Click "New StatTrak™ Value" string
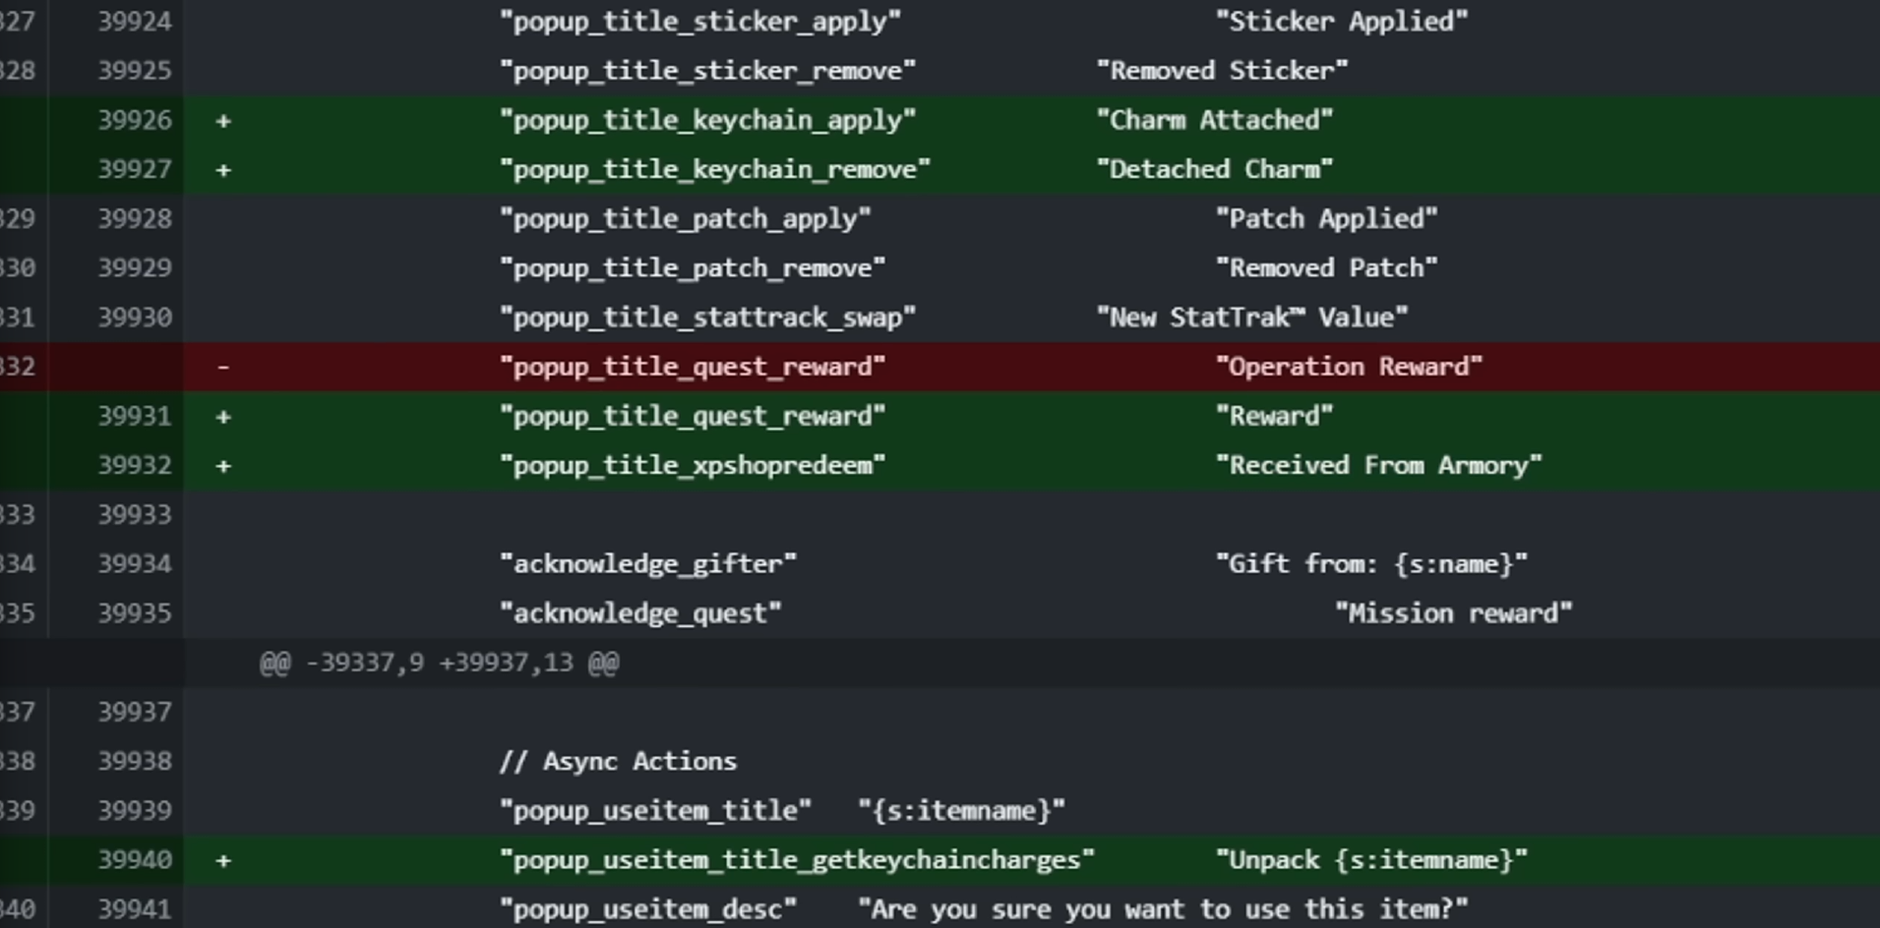The height and width of the screenshot is (928, 1880). pyautogui.click(x=1252, y=318)
